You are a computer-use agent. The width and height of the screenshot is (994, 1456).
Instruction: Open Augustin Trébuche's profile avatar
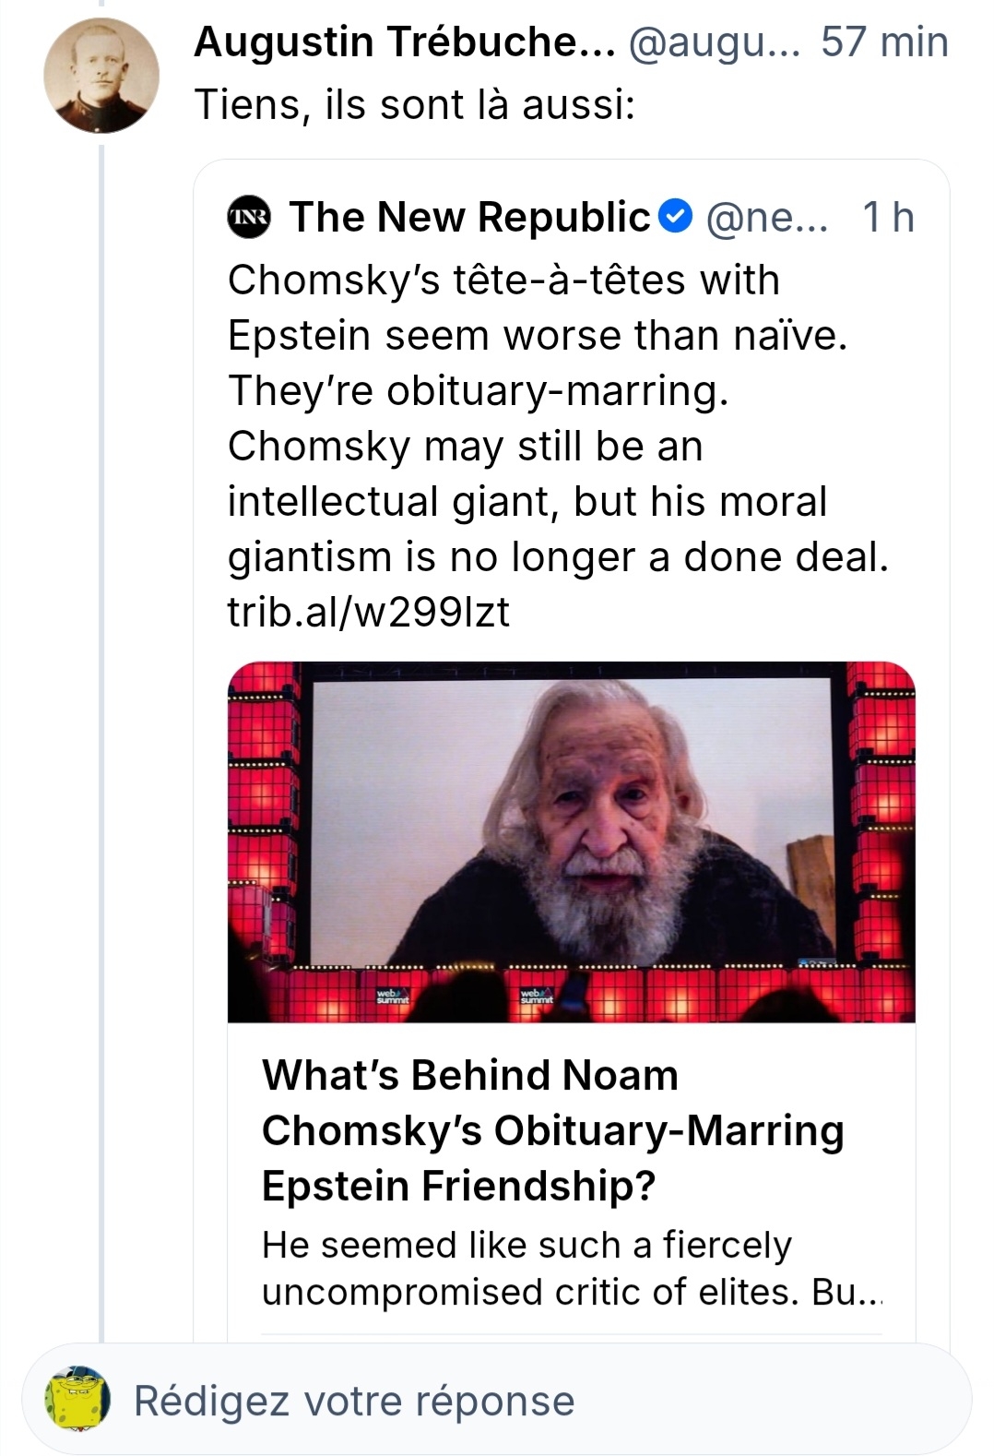(x=101, y=75)
